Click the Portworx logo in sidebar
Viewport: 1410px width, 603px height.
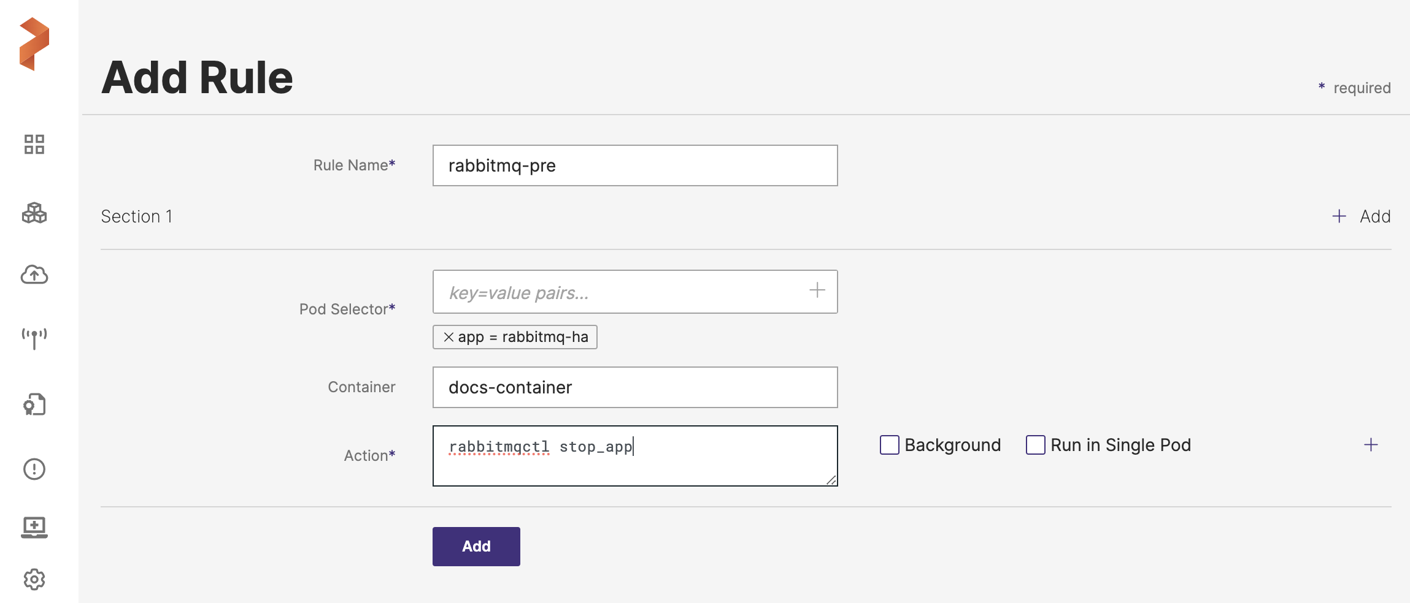(x=34, y=44)
